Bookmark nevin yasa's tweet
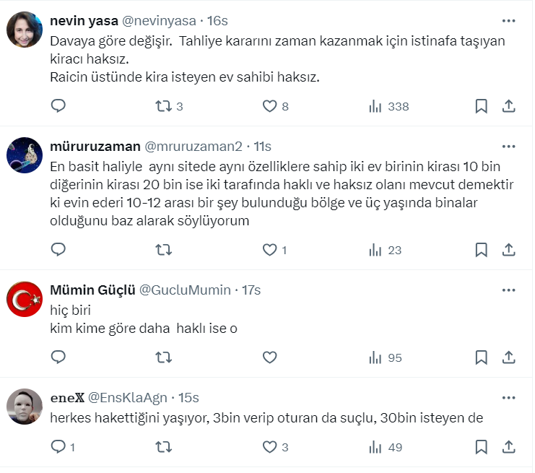Viewport: 535px width, 473px height. pos(481,106)
